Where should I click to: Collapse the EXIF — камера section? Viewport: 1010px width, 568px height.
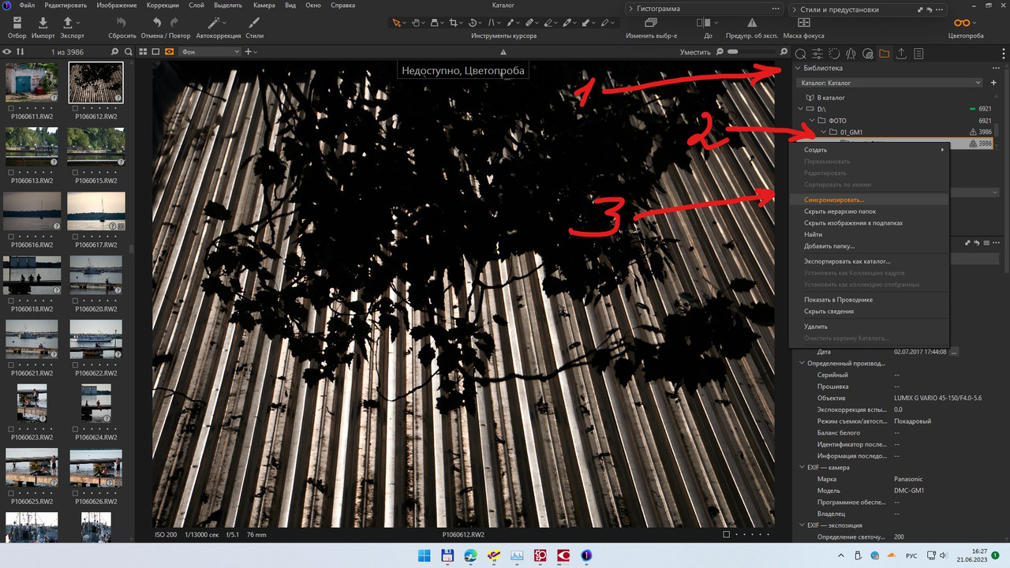pyautogui.click(x=801, y=467)
